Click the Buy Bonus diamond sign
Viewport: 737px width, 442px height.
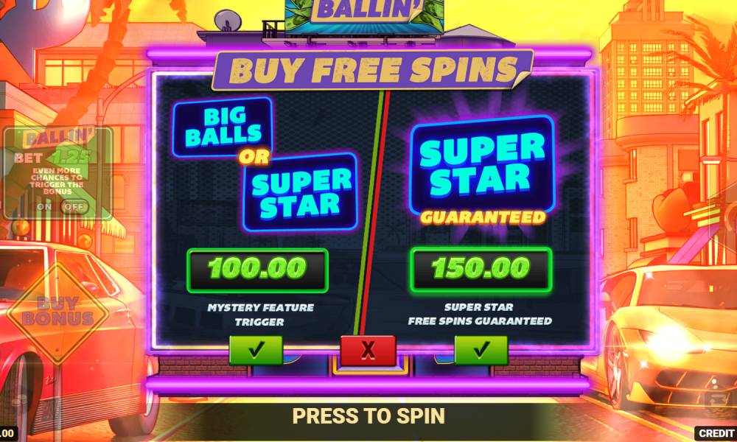click(x=57, y=312)
